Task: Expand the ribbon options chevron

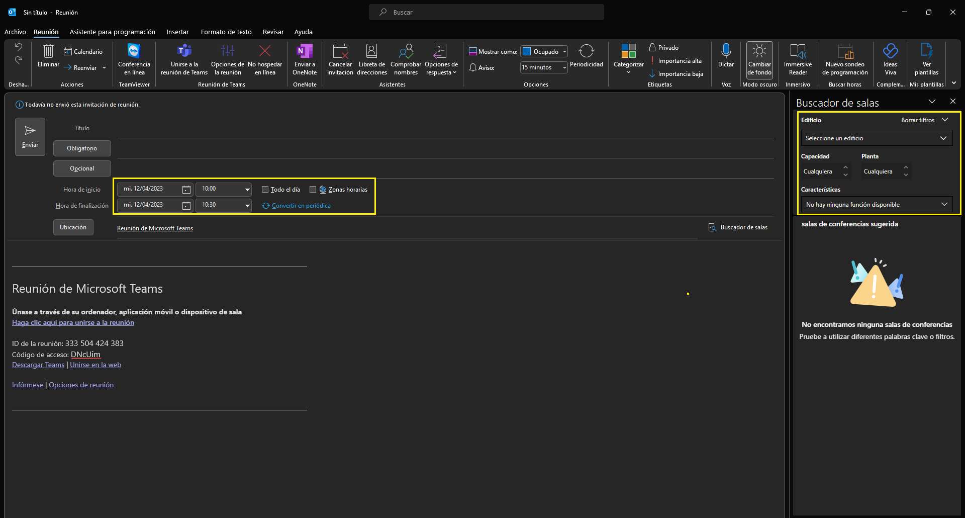Action: (953, 83)
